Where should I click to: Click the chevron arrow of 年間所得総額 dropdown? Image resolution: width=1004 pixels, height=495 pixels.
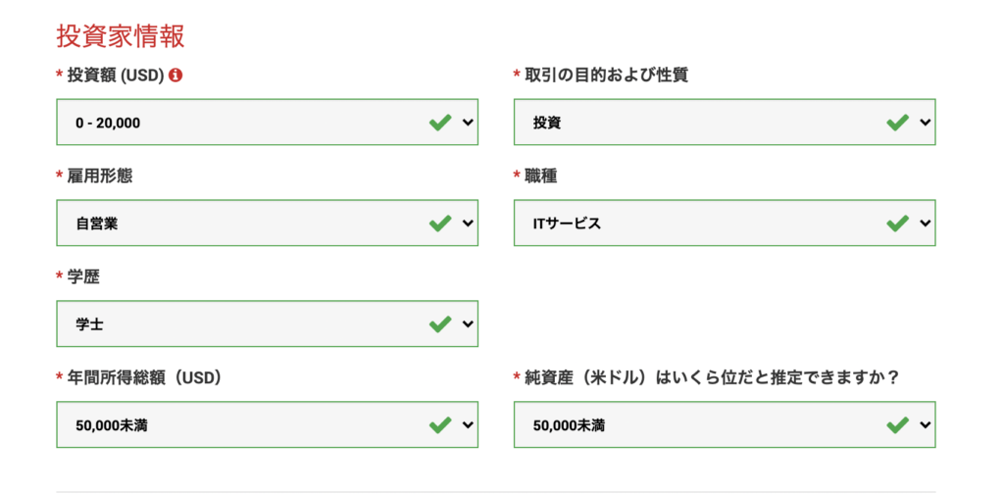coord(468,424)
